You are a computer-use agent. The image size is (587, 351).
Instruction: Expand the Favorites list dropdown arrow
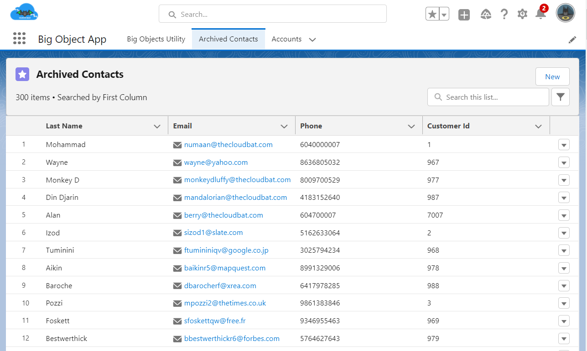444,15
